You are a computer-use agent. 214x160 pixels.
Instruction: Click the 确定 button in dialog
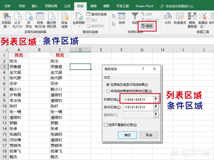[128, 135]
